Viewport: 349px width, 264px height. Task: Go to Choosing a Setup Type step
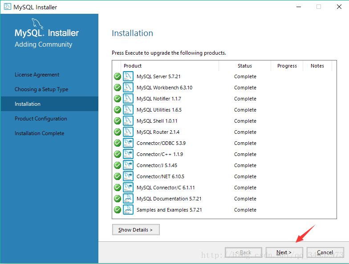[x=41, y=89]
